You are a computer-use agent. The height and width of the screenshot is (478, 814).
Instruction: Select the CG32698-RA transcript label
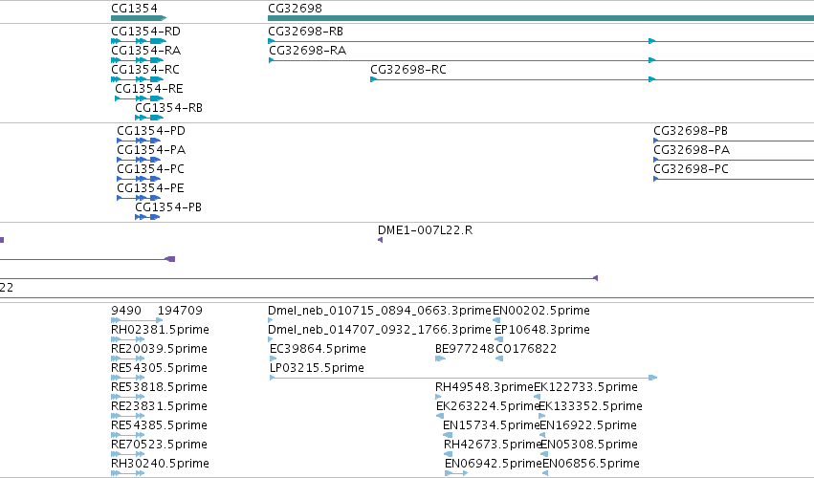(x=307, y=51)
